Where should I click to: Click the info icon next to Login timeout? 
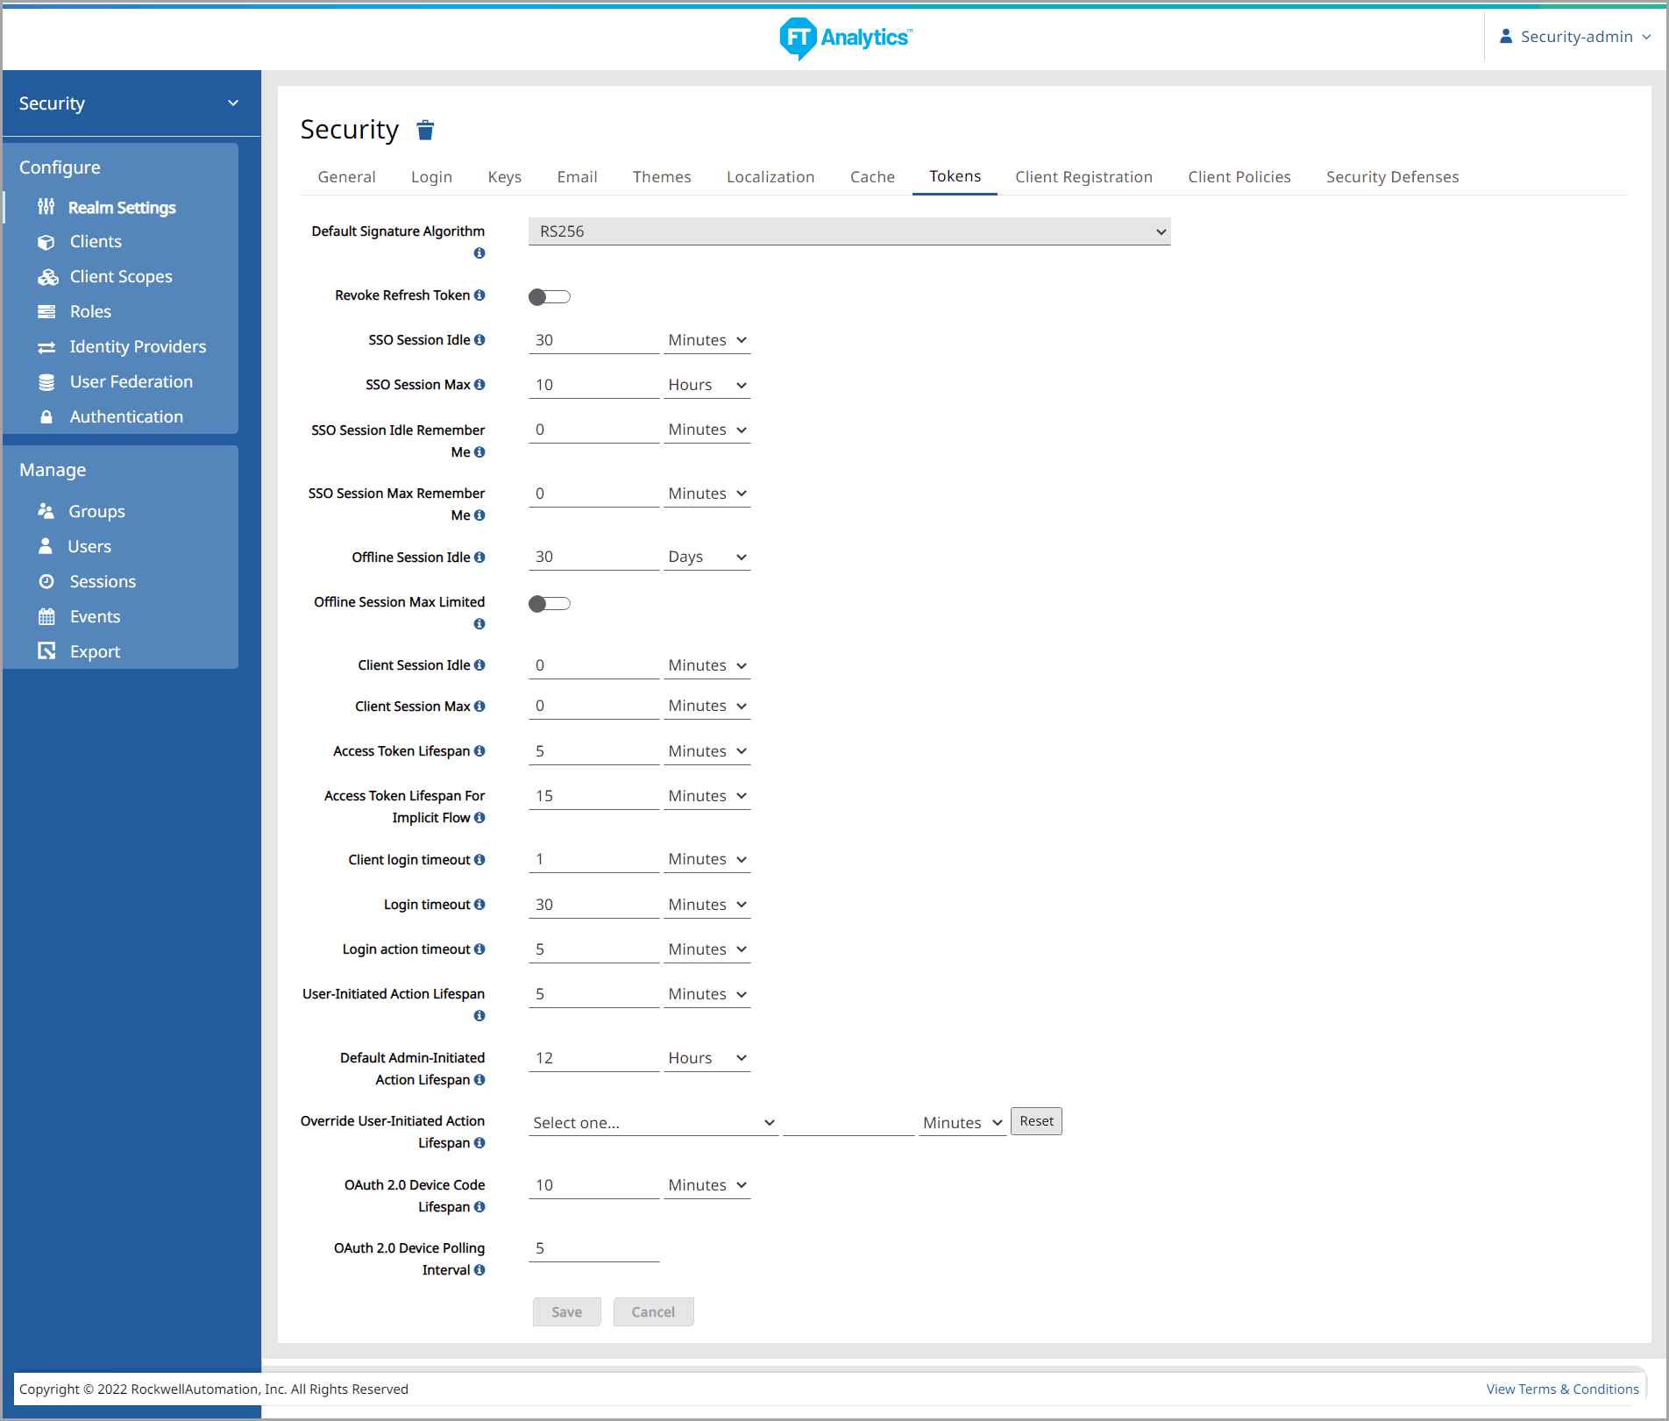(479, 905)
